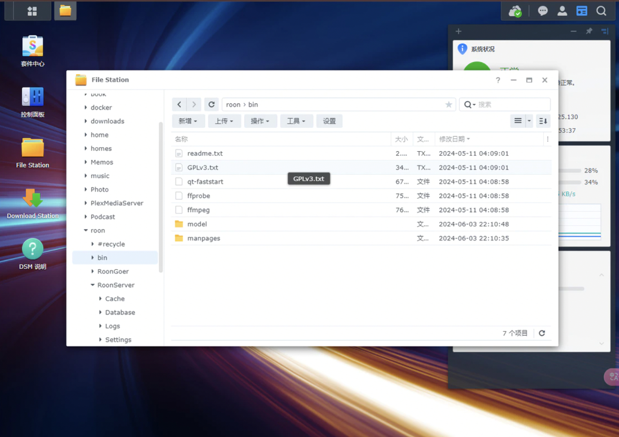The width and height of the screenshot is (619, 437).
Task: Expand the Cache folder node
Action: pos(101,299)
